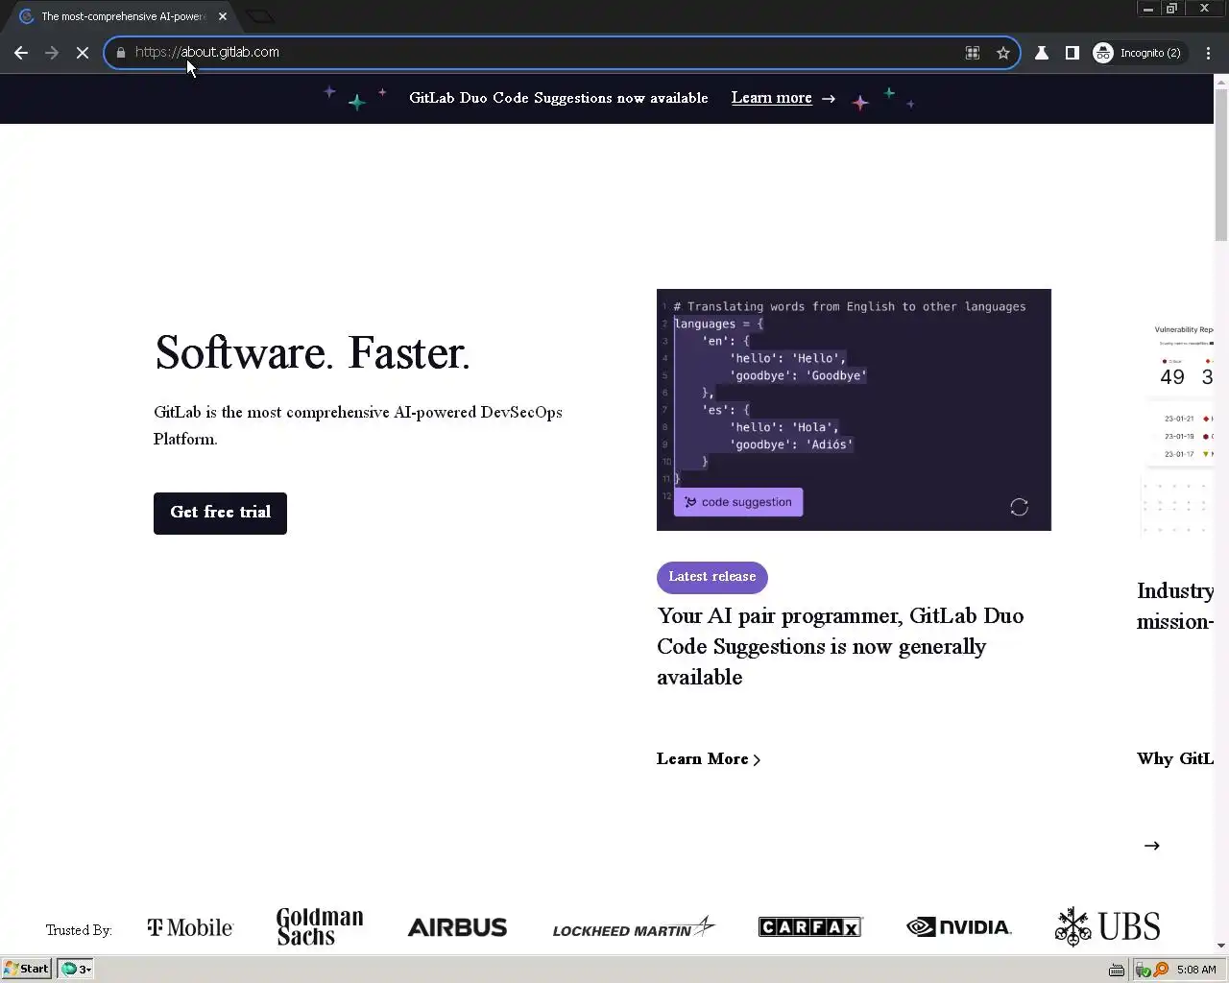Click the refresh icon in code preview

click(1019, 507)
